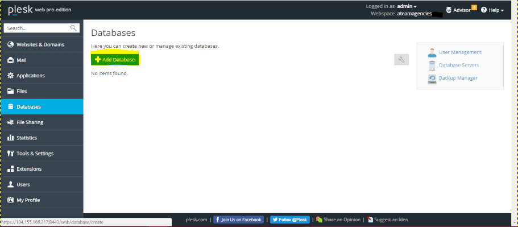Click the Backup Manager icon
The height and width of the screenshot is (227, 518).
(432, 79)
